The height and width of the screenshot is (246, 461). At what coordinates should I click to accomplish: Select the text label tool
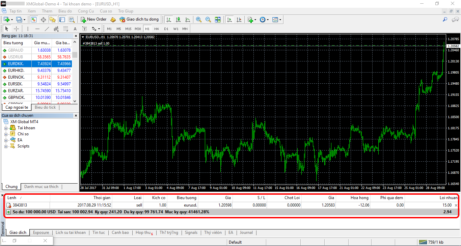point(84,29)
